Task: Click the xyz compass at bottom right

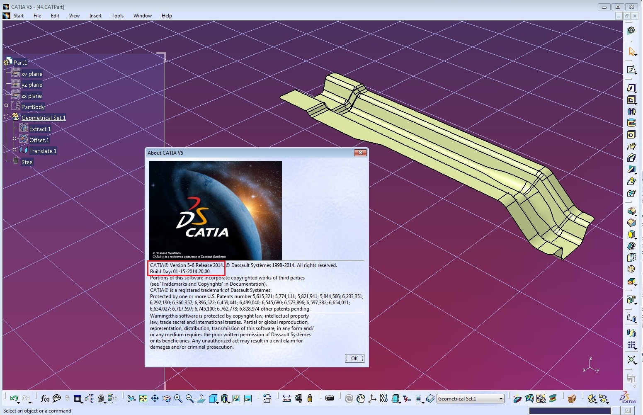Action: (x=591, y=365)
